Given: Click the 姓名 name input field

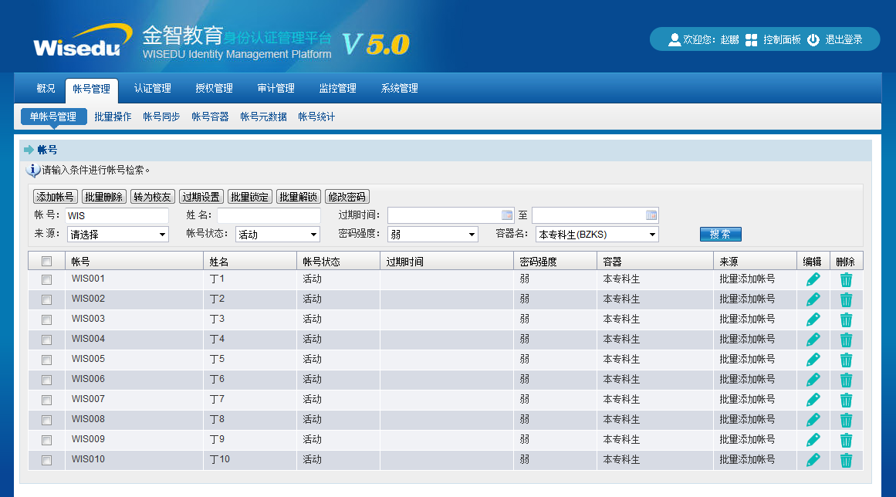Looking at the screenshot, I should click(x=269, y=215).
